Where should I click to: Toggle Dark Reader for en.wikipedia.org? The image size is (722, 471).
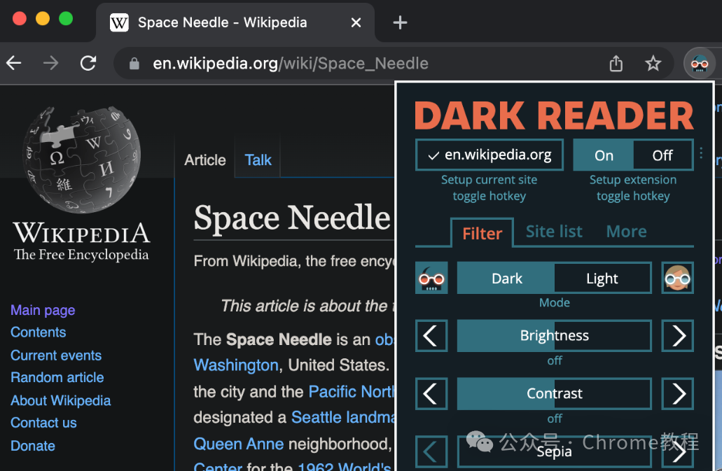tap(490, 155)
